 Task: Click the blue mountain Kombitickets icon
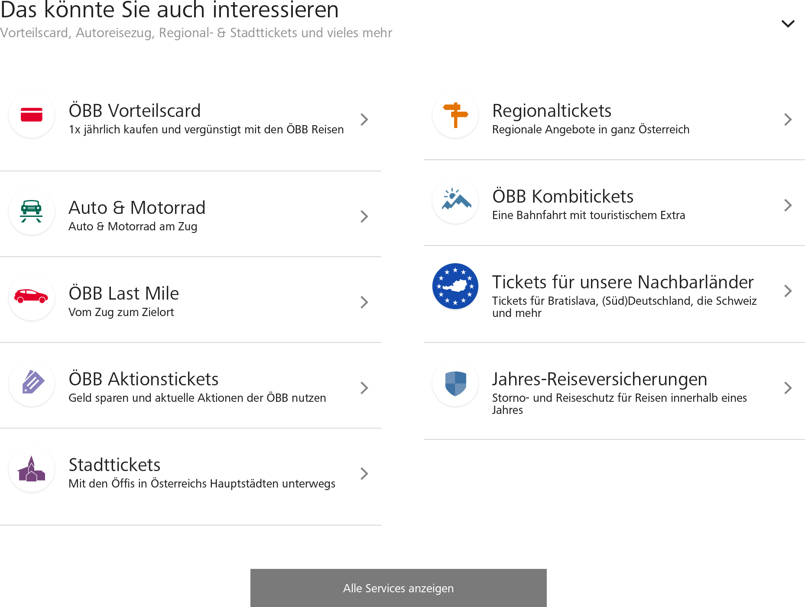pyautogui.click(x=455, y=201)
